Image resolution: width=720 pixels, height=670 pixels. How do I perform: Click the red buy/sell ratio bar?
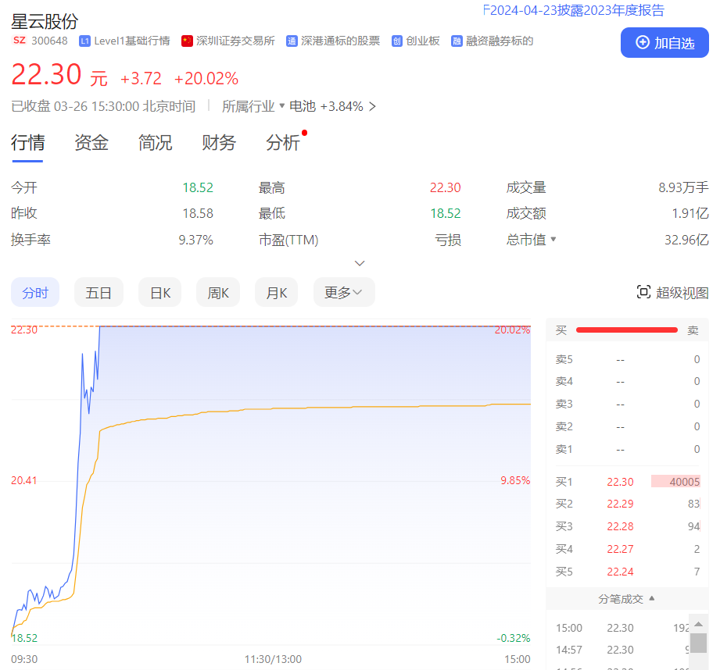point(627,330)
